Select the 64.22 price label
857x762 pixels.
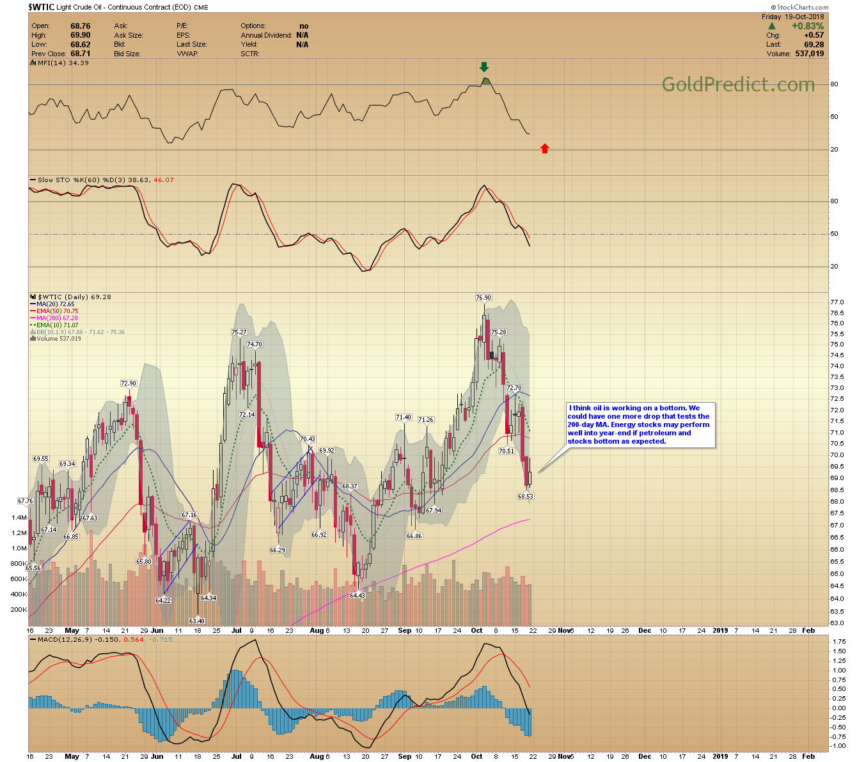(x=163, y=601)
